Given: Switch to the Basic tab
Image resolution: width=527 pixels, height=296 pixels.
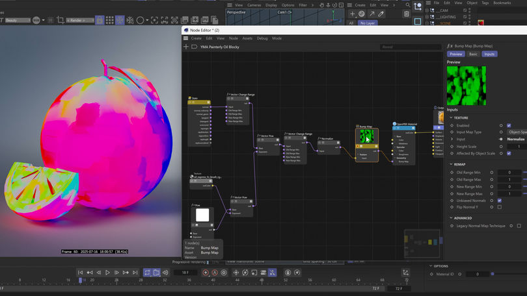Looking at the screenshot, I should [x=473, y=54].
